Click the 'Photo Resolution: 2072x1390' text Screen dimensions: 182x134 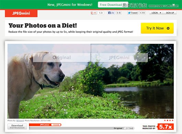tap(37, 121)
